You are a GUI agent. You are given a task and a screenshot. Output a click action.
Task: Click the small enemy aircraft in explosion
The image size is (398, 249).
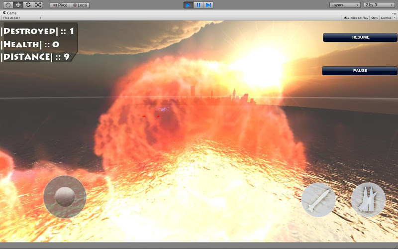[x=163, y=109]
